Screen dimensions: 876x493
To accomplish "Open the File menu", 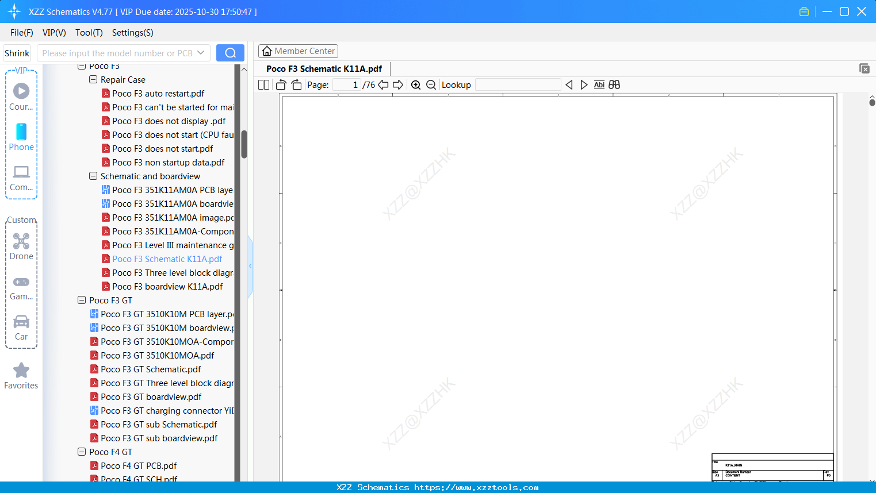I will click(x=22, y=33).
